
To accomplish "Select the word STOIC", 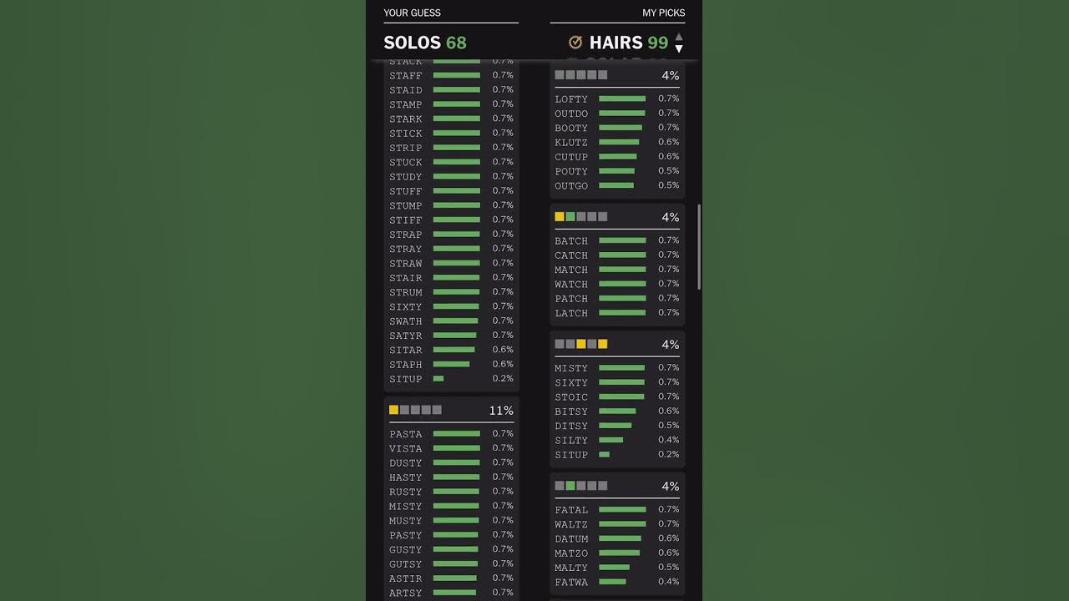I will (571, 397).
